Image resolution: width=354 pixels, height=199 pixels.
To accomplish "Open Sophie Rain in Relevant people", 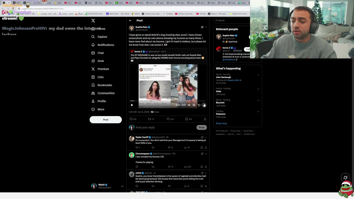I will pos(228,36).
